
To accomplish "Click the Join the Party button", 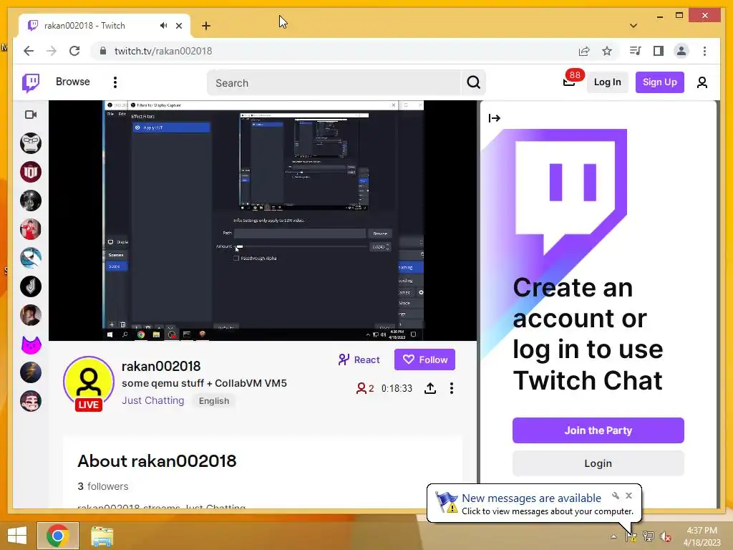I will point(598,430).
